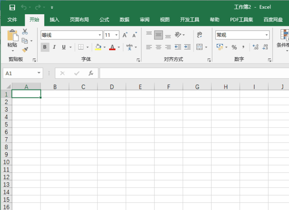Select the Format Painter brush icon
Viewport: 289px width, 210px height.
coord(25,50)
